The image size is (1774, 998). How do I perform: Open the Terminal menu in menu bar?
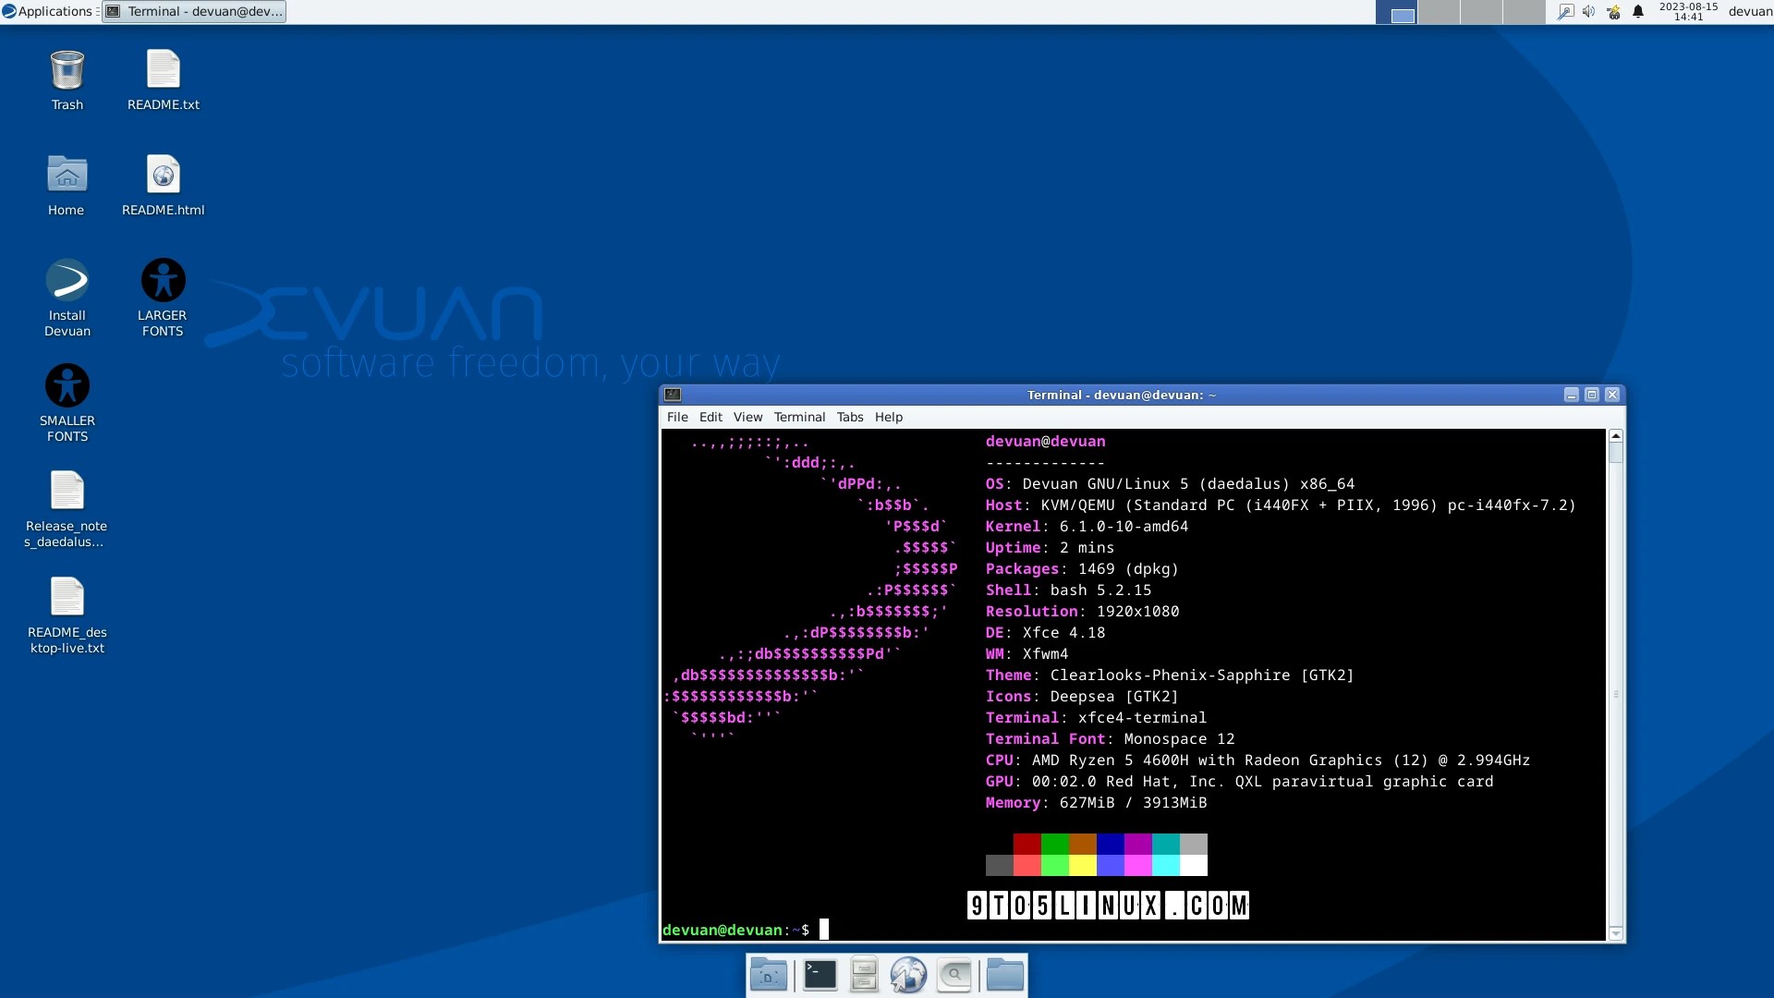[798, 417]
